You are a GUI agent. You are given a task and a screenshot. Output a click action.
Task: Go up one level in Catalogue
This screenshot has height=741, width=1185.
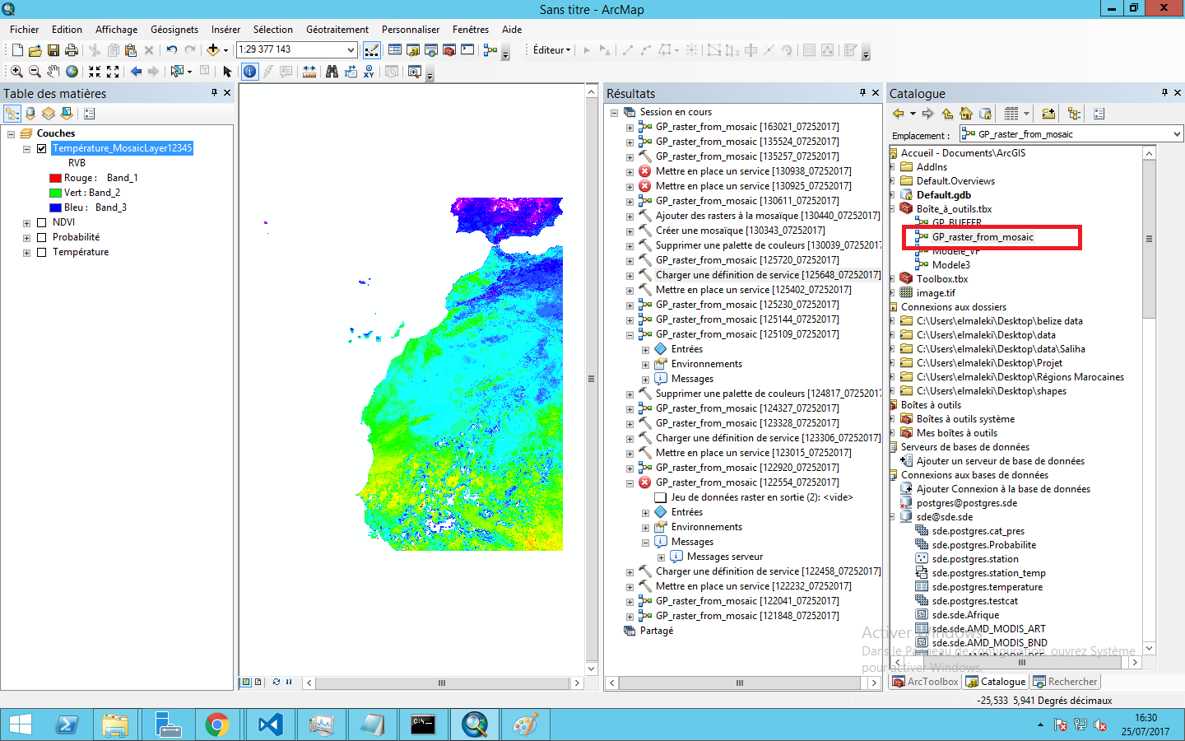pyautogui.click(x=947, y=114)
